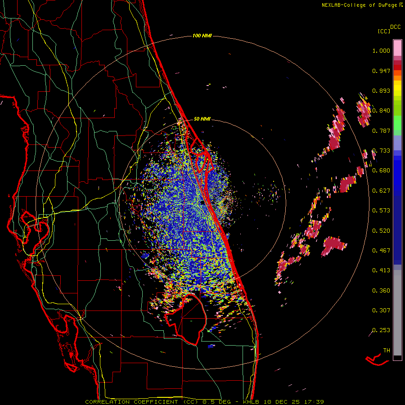Select the 0.573 legend value
This screenshot has width=405, height=405.
click(x=381, y=211)
